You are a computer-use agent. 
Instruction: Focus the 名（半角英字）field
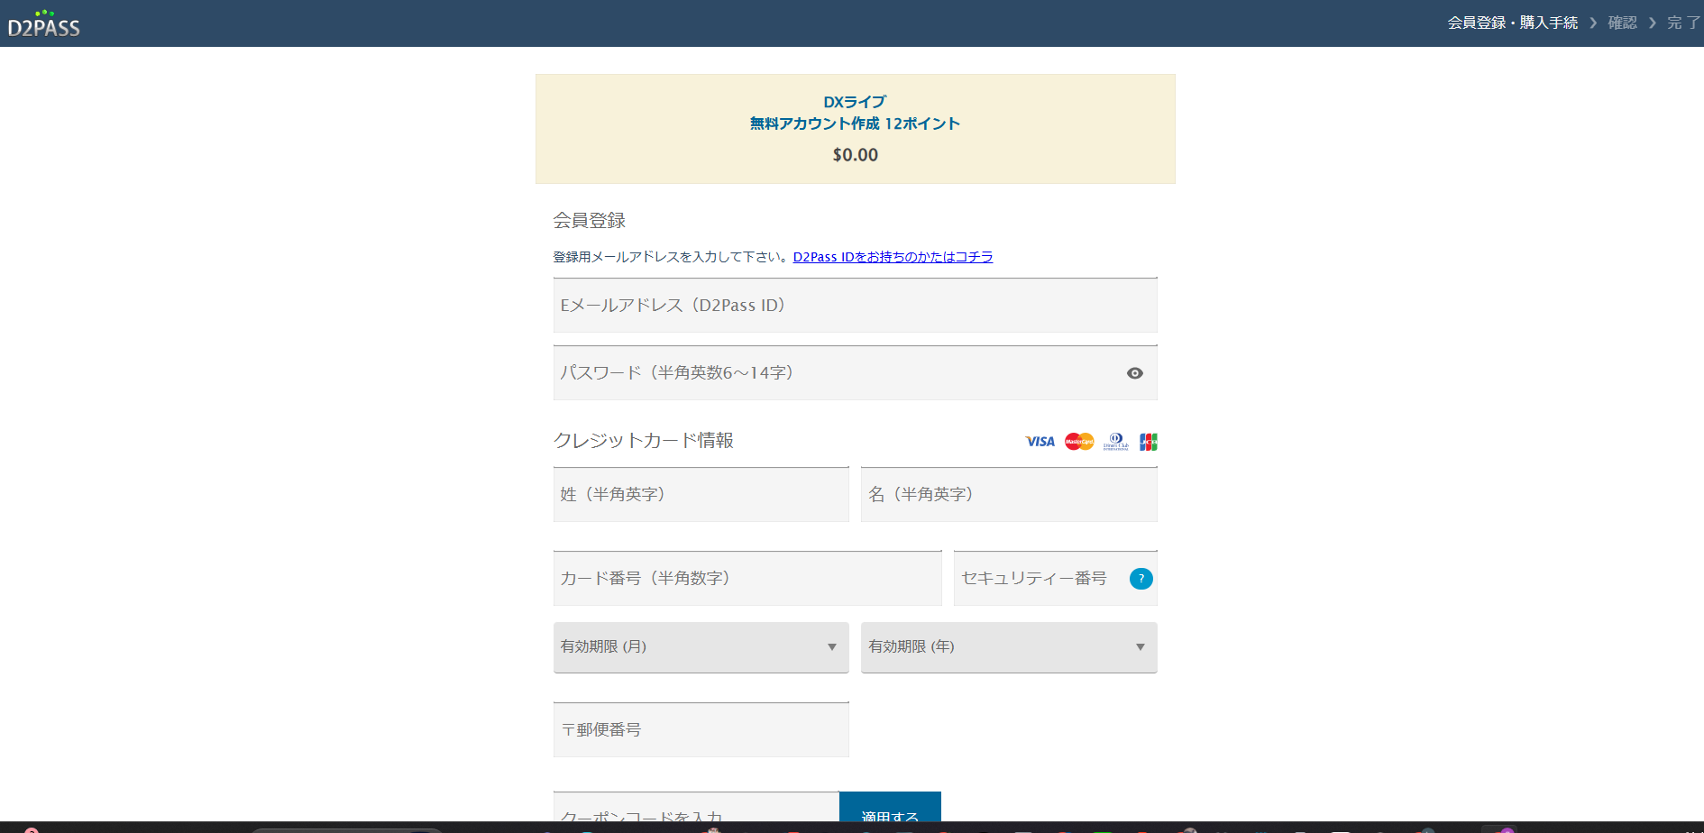pos(1009,495)
